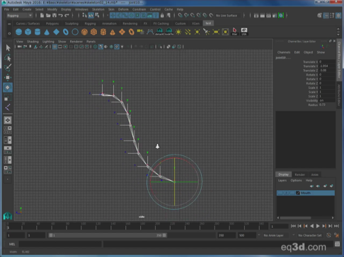344x257 pixels.
Task: Click play backwards button
Action: [x=311, y=226]
